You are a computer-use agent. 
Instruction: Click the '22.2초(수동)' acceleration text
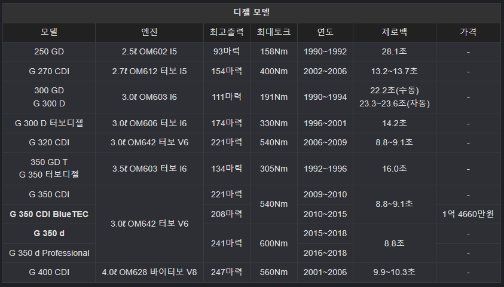pos(395,91)
